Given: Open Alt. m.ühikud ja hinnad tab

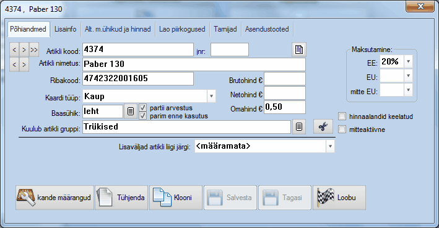Looking at the screenshot, I should [x=118, y=29].
